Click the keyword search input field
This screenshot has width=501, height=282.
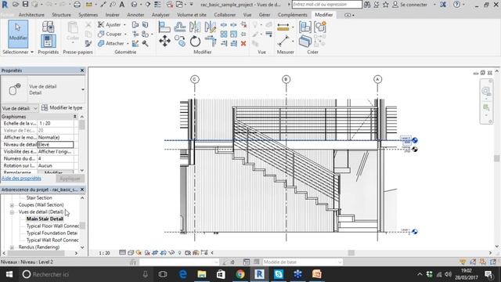click(x=327, y=5)
